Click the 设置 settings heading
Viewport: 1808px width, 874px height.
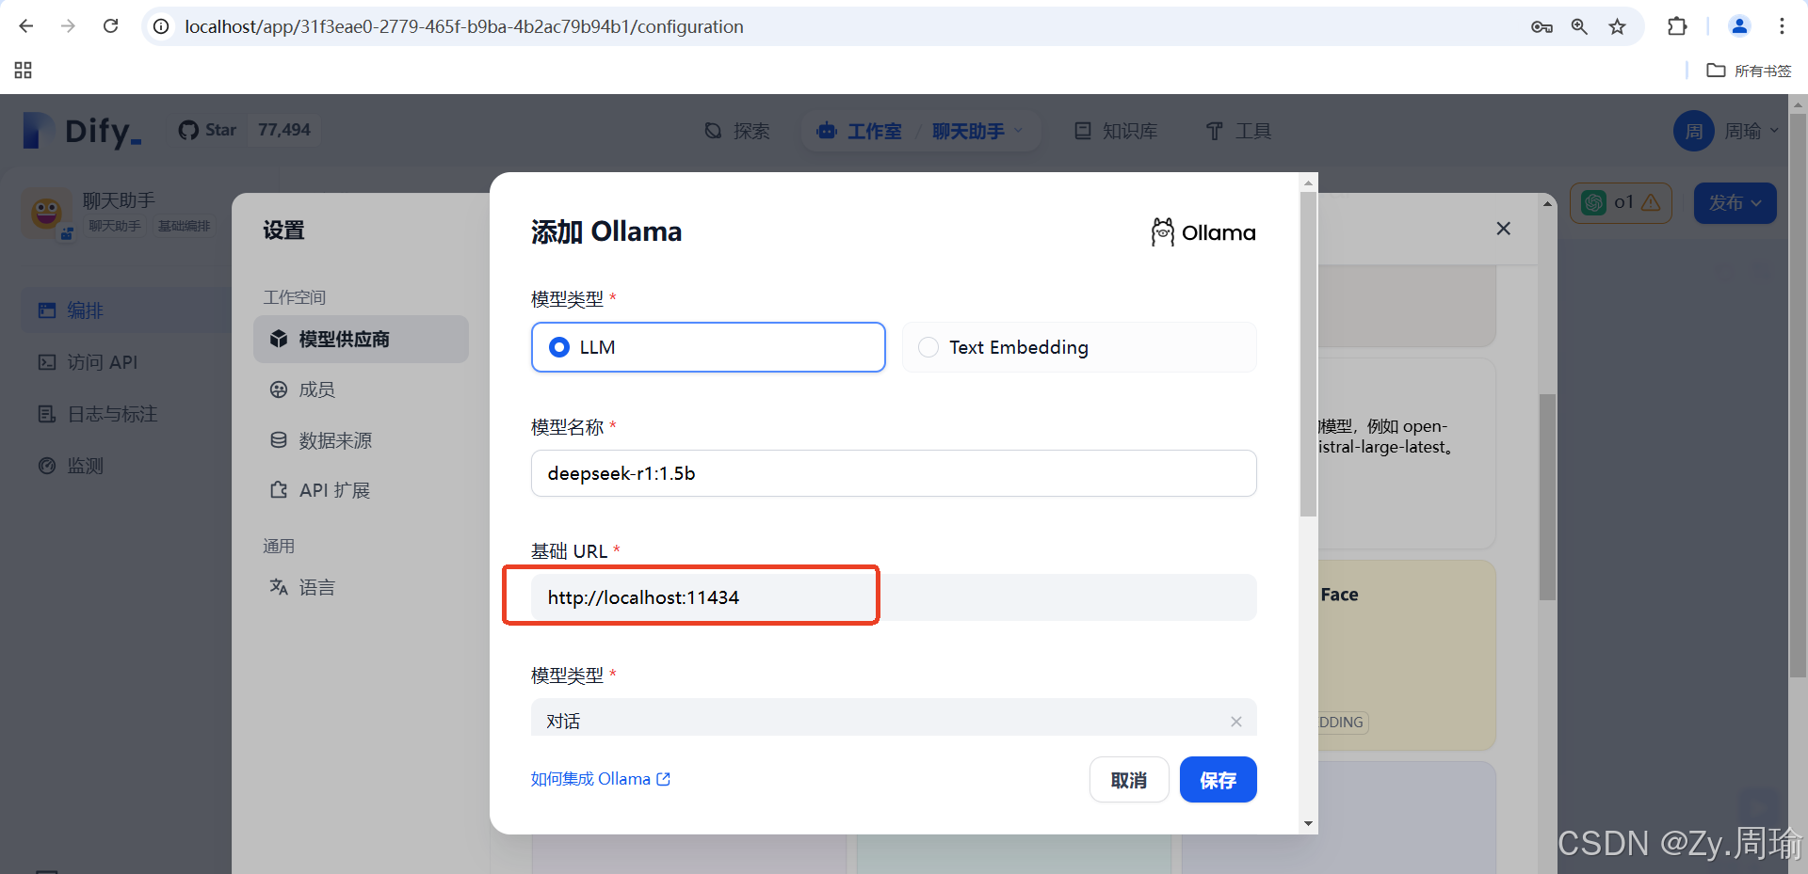pyautogui.click(x=283, y=230)
